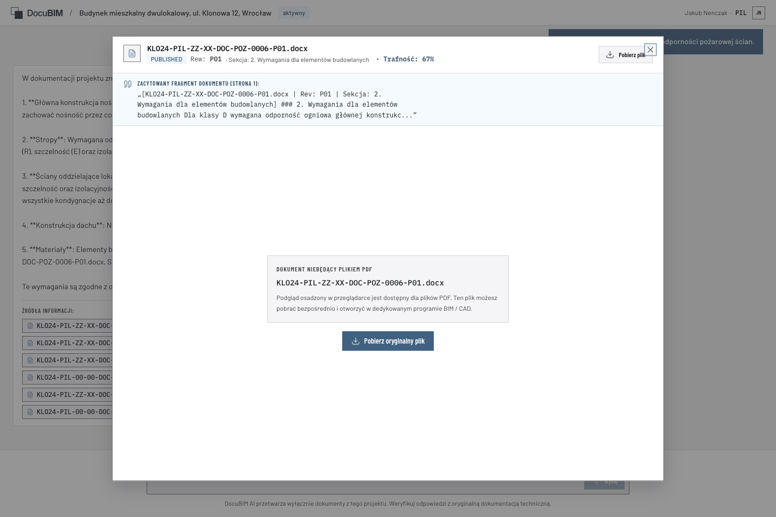Click the footer disclaimer "DocuBIM AI przetwarza wyłącznie dokumenty"
The height and width of the screenshot is (517, 776).
tap(388, 504)
